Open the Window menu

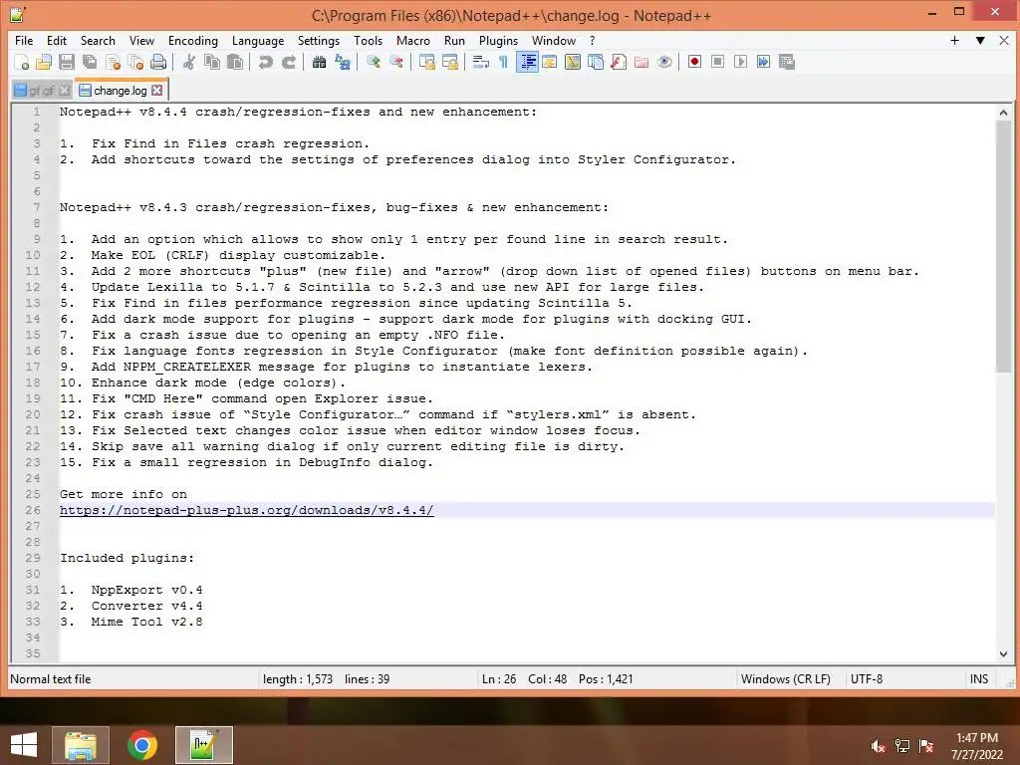[x=554, y=40]
